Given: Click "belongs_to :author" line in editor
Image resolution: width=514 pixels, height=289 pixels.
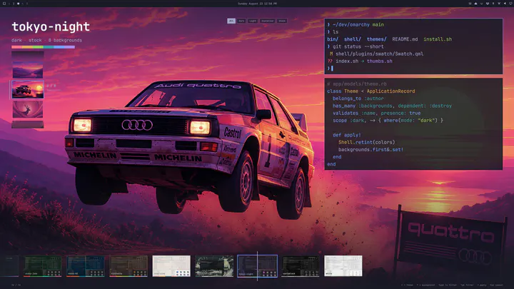Looking at the screenshot, I should coord(358,98).
